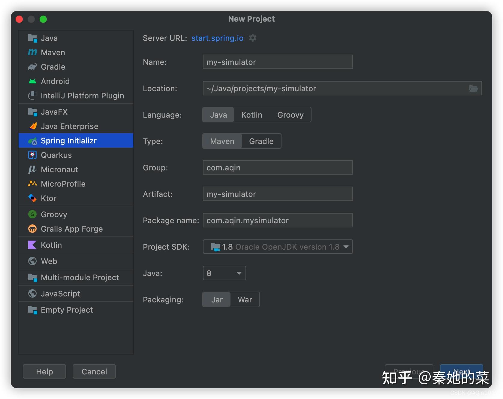Choose the Gradle elephant icon in sidebar
Screen dimensions: 503x399
pyautogui.click(x=32, y=67)
